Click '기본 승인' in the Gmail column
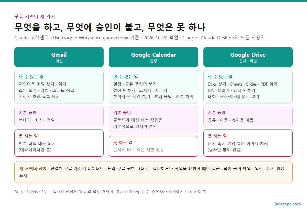Image resolution: width=307 pixels, height=211 pixels. tap(28, 113)
